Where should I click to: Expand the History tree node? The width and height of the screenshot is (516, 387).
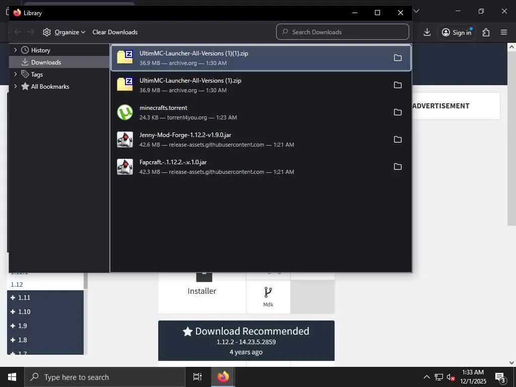(15, 50)
